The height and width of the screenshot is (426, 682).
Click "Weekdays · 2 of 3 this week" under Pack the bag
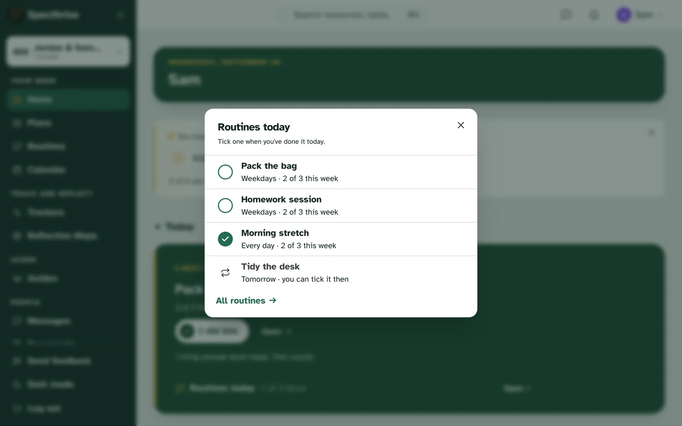click(x=289, y=178)
